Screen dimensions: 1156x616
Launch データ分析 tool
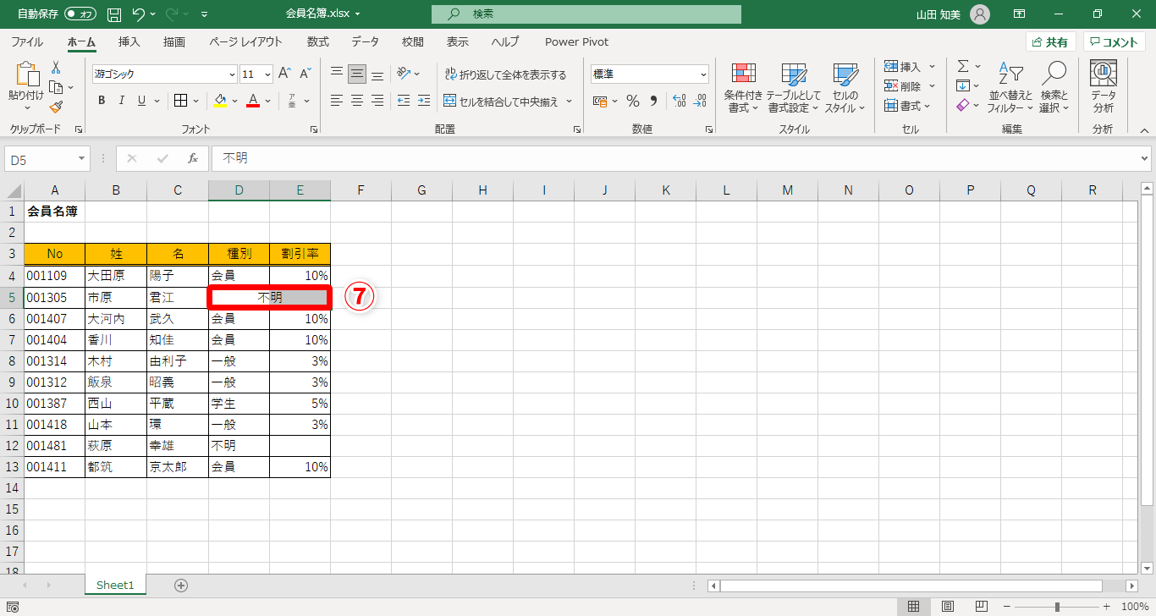pyautogui.click(x=1103, y=87)
